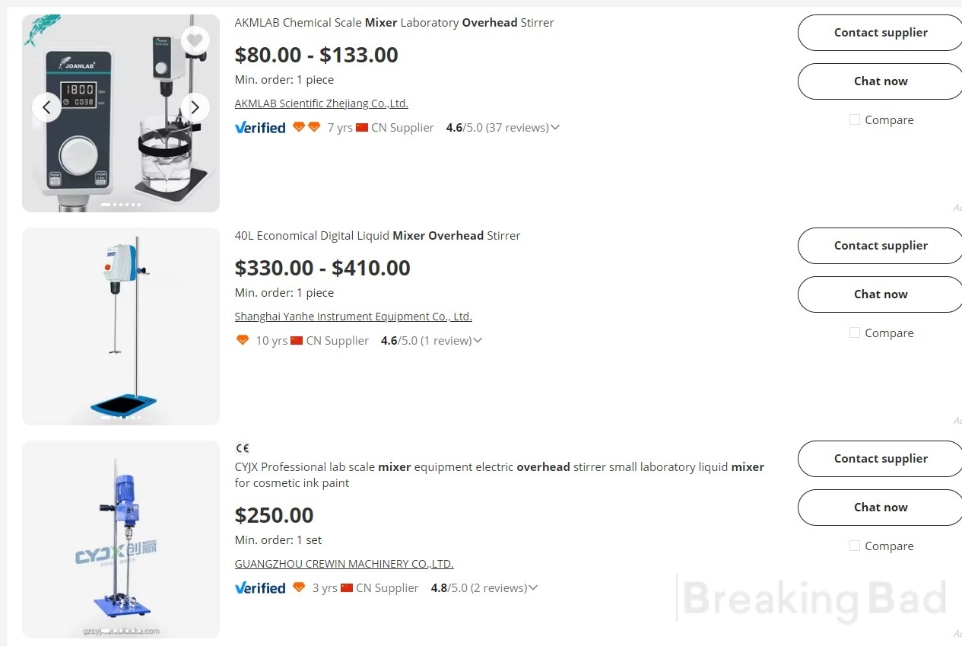962x646 pixels.
Task: Click Contact supplier for the $250.00 CYJX mixer
Action: tap(881, 459)
